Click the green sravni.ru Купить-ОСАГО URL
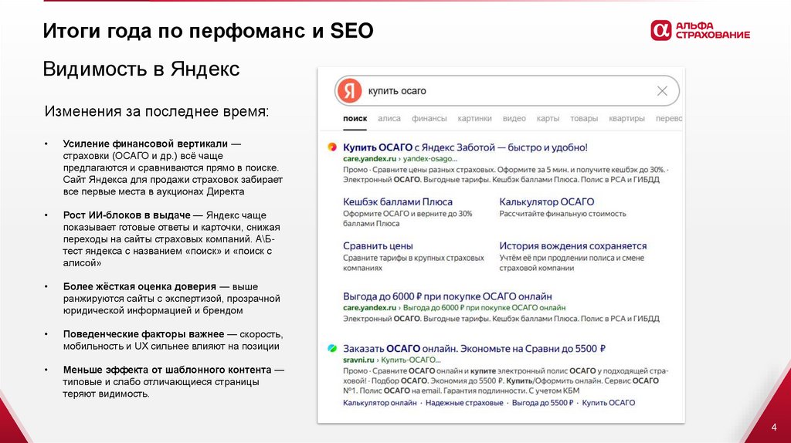This screenshot has height=443, width=791. tap(392, 360)
